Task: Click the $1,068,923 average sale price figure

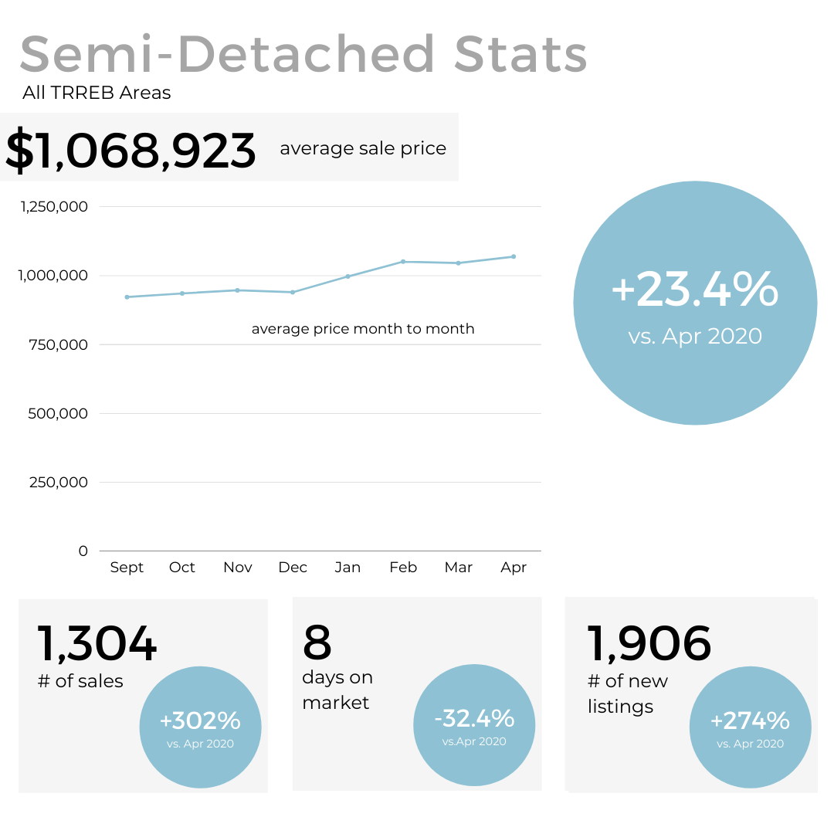Action: pos(131,150)
